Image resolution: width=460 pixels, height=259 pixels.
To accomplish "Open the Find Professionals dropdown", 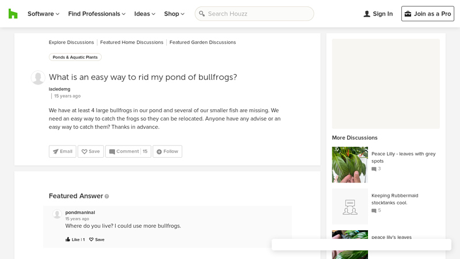I will 97,14.
